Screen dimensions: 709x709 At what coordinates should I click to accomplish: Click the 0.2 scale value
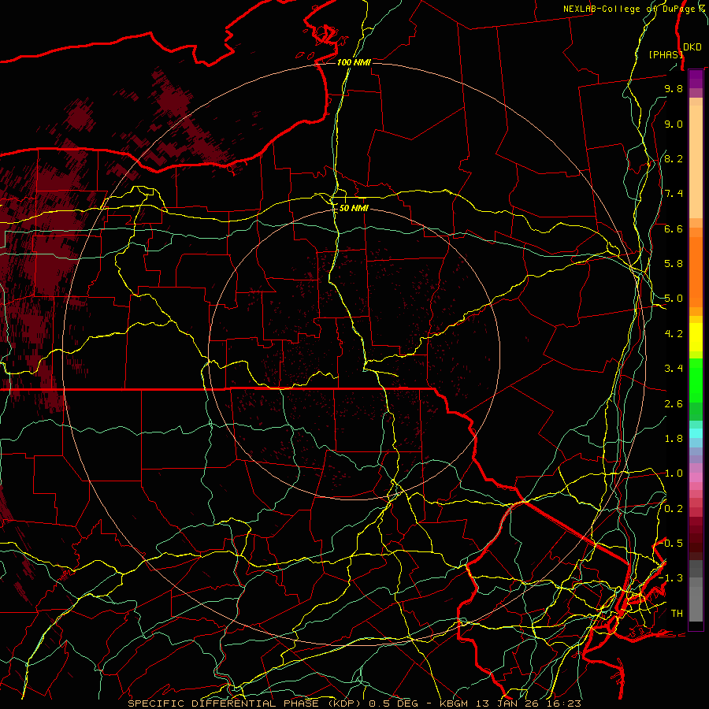click(674, 509)
